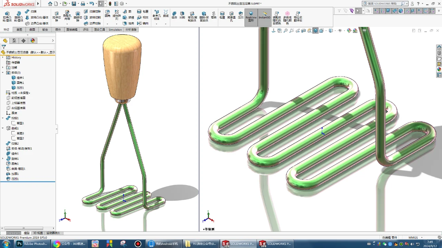The image size is (442, 248).
Task: Collapse the 扫描1 feature node
Action: tap(3, 118)
